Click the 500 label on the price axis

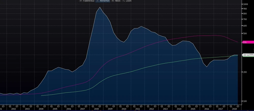click(x=245, y=33)
